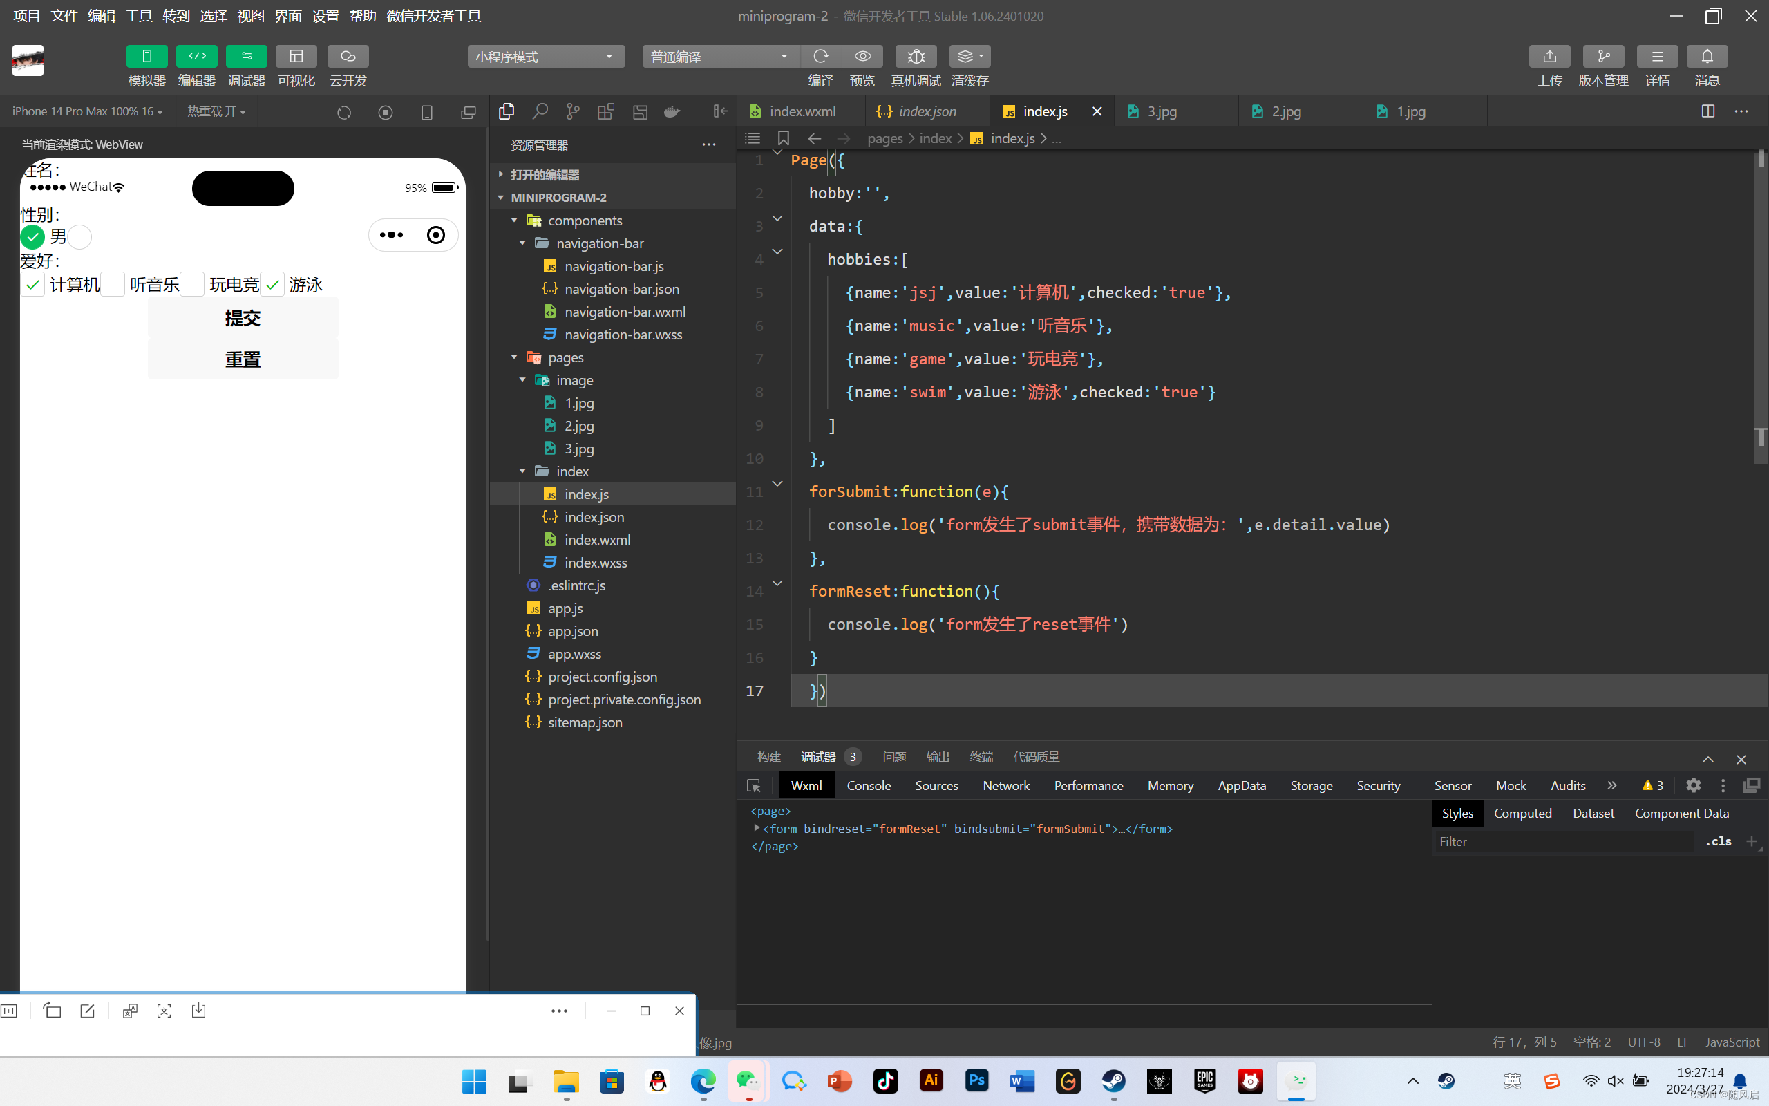Open the source control branch icon
This screenshot has width=1769, height=1106.
point(573,111)
